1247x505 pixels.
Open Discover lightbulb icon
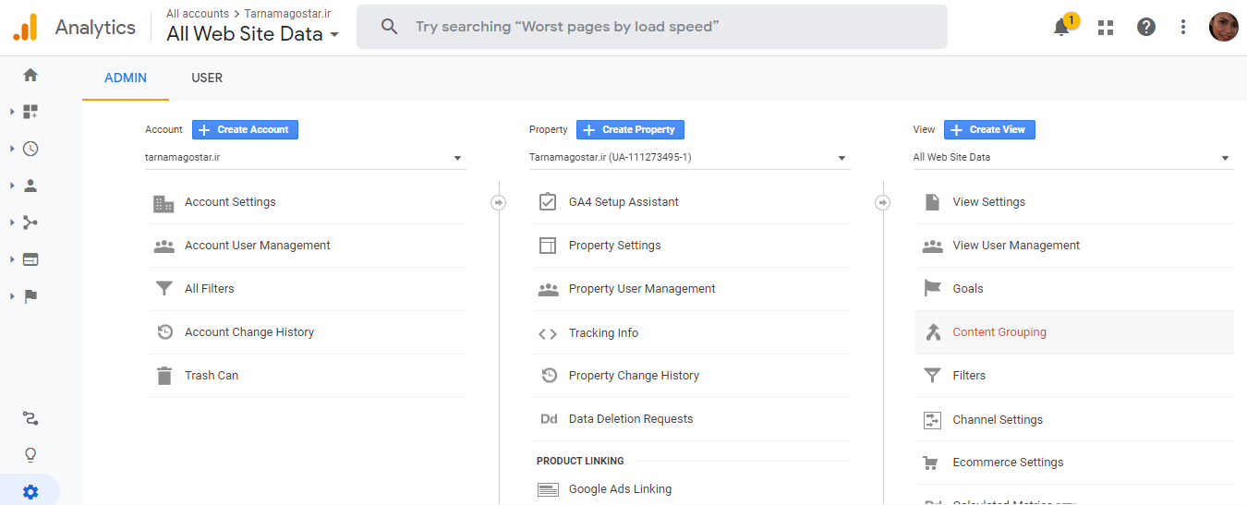point(30,455)
